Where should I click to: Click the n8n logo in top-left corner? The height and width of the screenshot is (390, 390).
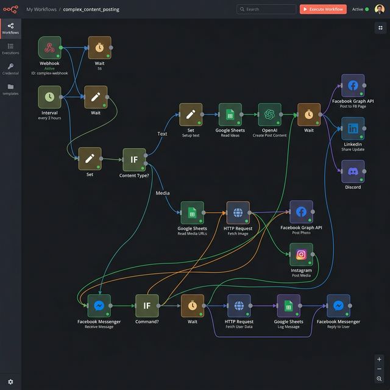click(10, 10)
